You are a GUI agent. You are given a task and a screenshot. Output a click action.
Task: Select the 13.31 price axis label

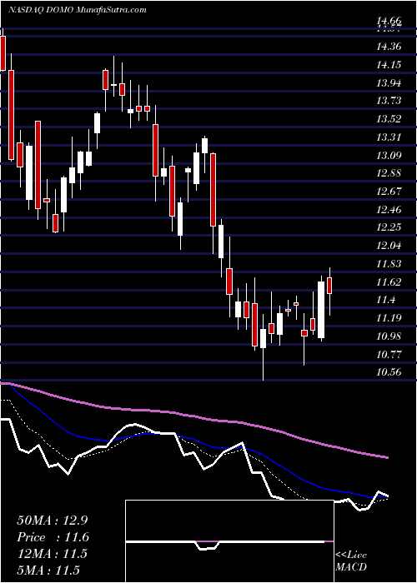(x=389, y=137)
